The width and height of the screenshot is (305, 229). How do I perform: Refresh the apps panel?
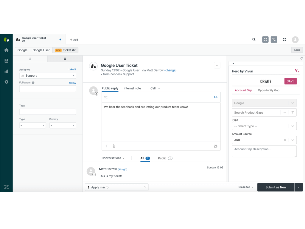tap(301, 58)
